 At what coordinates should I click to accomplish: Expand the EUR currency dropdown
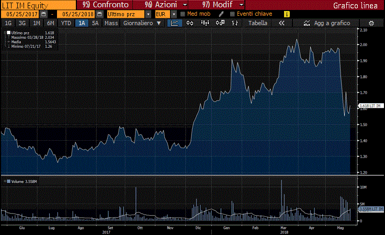coord(174,14)
